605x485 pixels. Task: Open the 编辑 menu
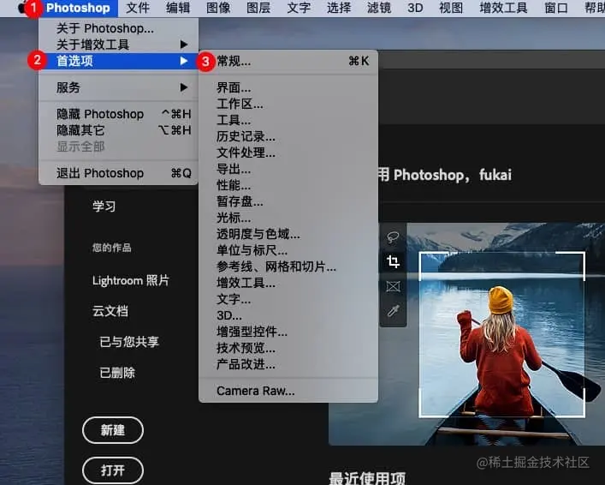(178, 8)
